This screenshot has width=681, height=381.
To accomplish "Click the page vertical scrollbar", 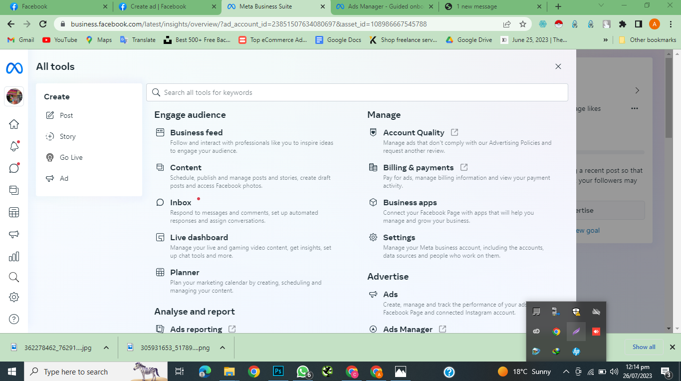I will (x=669, y=97).
